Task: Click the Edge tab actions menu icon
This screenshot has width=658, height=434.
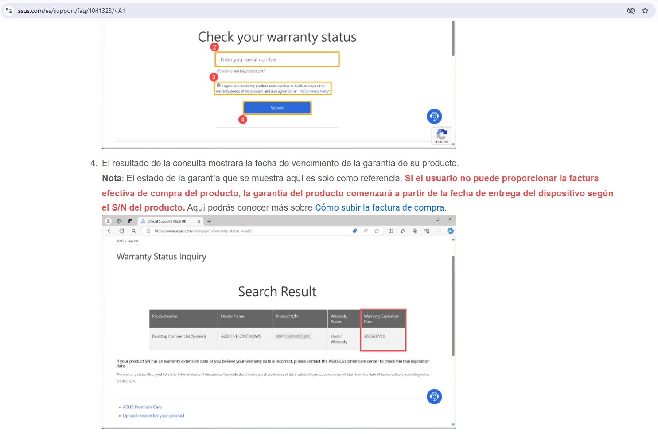Action: pyautogui.click(x=130, y=221)
